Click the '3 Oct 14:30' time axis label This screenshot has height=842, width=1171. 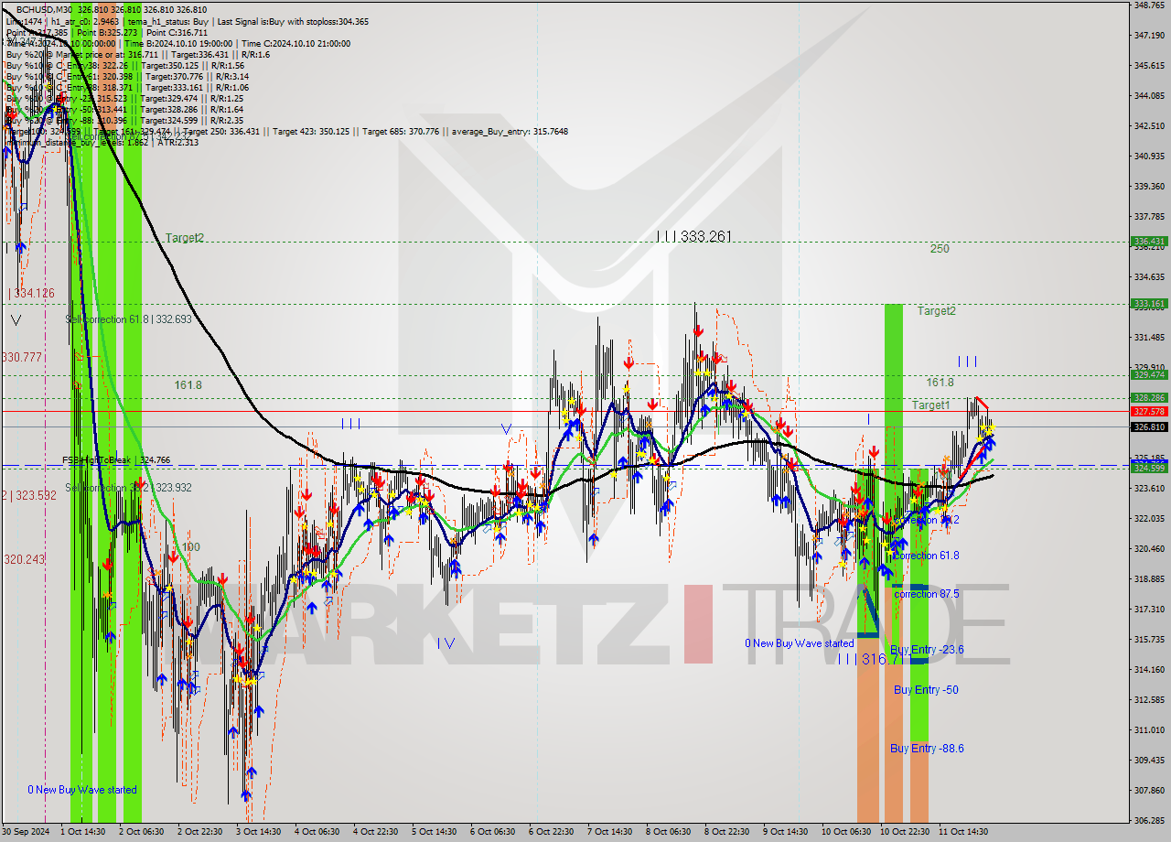(259, 832)
